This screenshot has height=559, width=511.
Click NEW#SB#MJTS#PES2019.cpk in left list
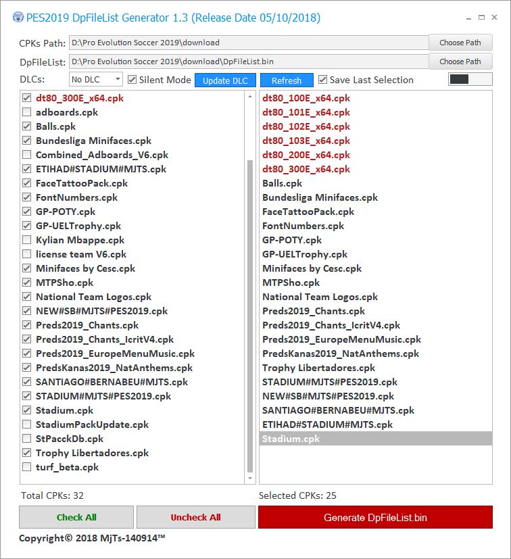101,311
